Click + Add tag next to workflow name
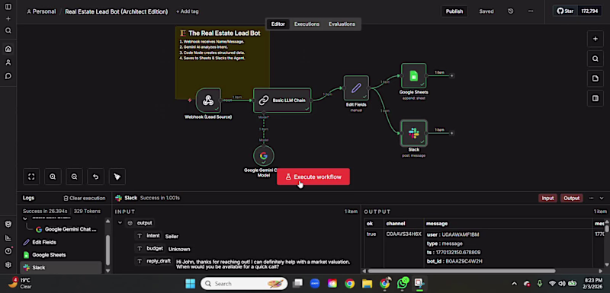The image size is (610, 293). pos(187,11)
